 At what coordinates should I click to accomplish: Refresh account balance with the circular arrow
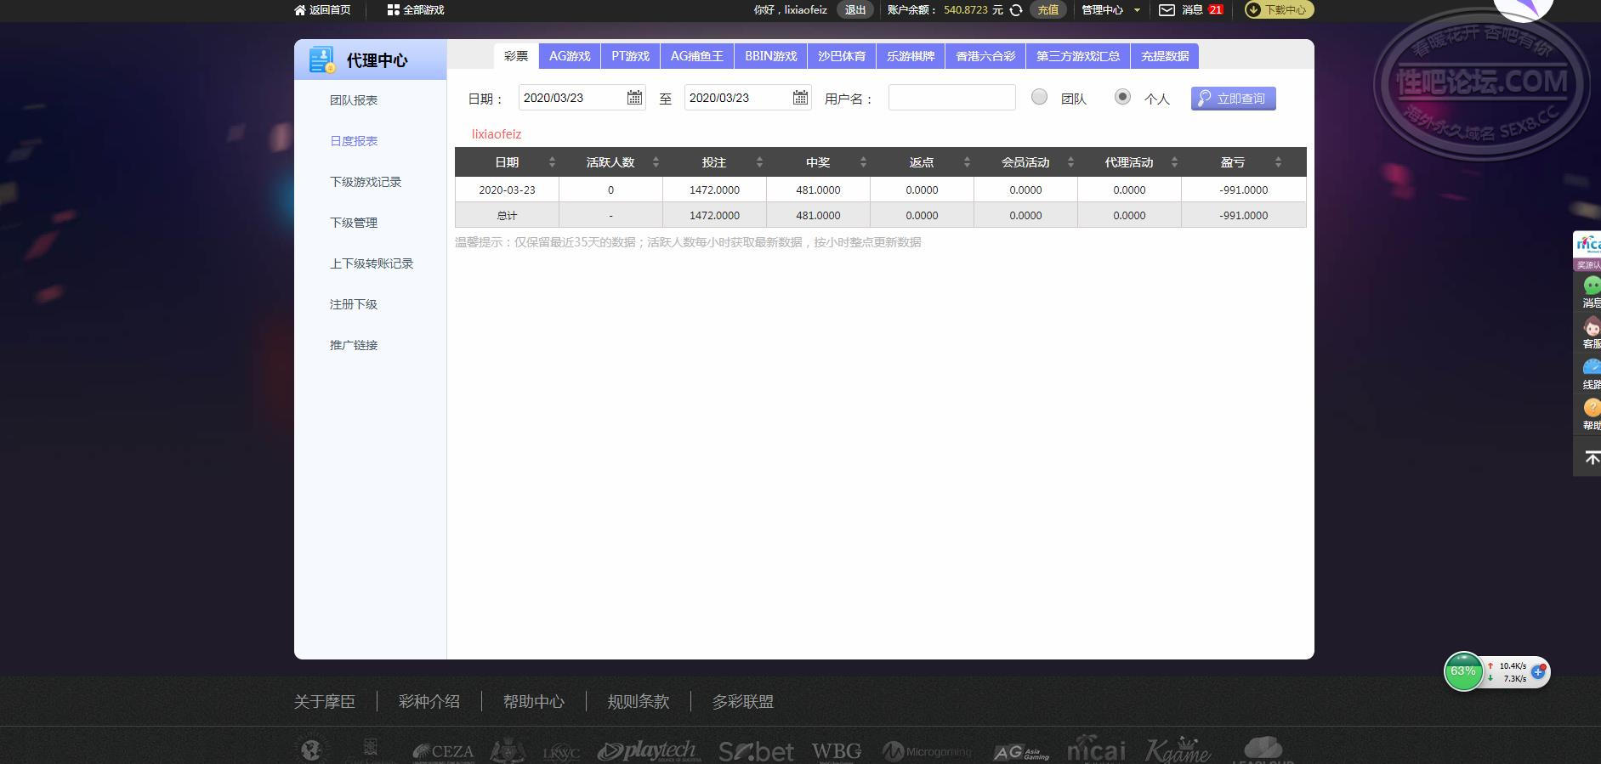point(1016,10)
